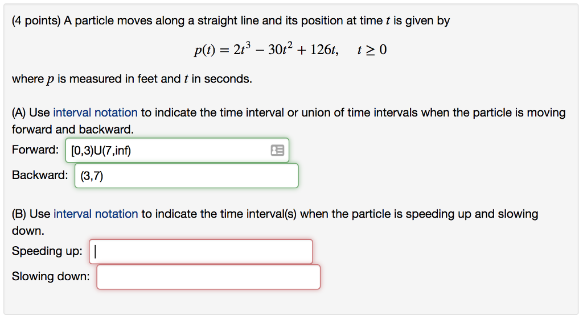
Task: Click the Forward answer input field
Action: pyautogui.click(x=177, y=151)
